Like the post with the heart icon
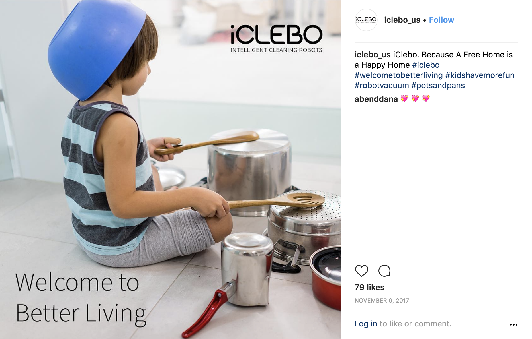Viewport: 532px width, 339px height. tap(361, 271)
